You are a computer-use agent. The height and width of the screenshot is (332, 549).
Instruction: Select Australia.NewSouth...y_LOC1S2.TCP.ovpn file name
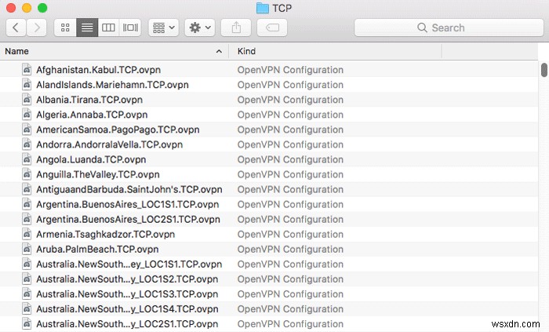point(127,279)
